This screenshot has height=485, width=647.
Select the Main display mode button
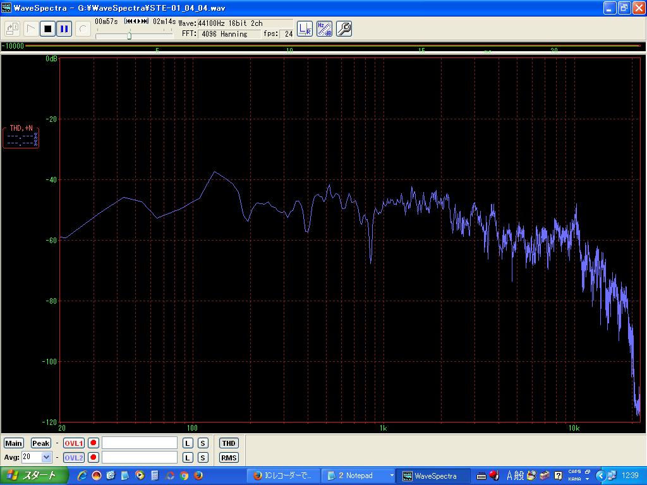point(13,443)
